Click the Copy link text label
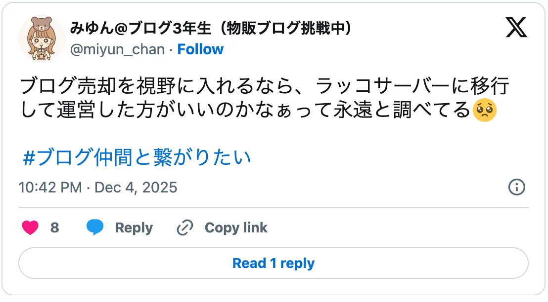Image resolution: width=548 pixels, height=302 pixels. [x=236, y=227]
